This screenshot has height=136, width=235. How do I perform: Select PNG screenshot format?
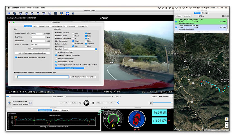click(x=86, y=46)
